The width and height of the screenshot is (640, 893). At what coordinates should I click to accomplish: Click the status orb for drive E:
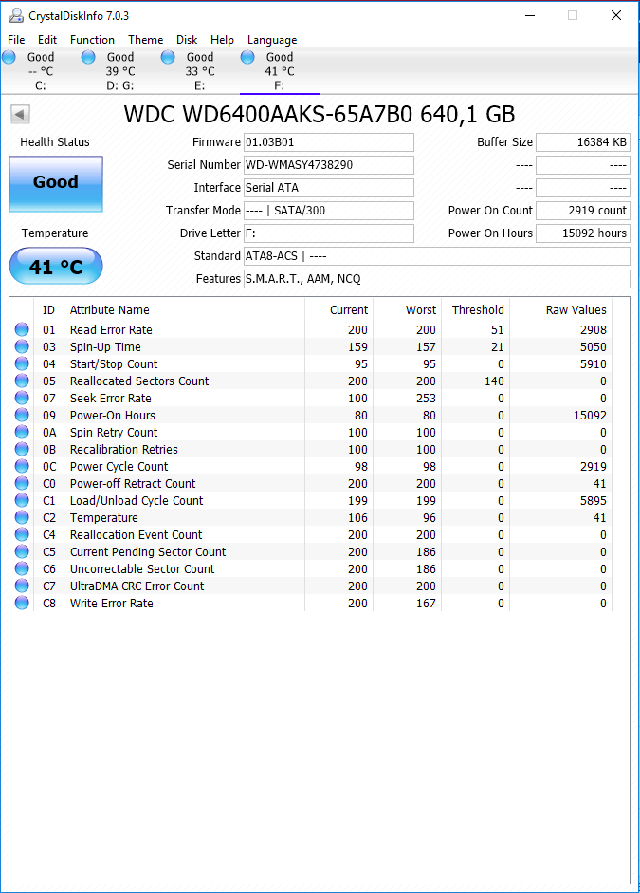coord(168,57)
